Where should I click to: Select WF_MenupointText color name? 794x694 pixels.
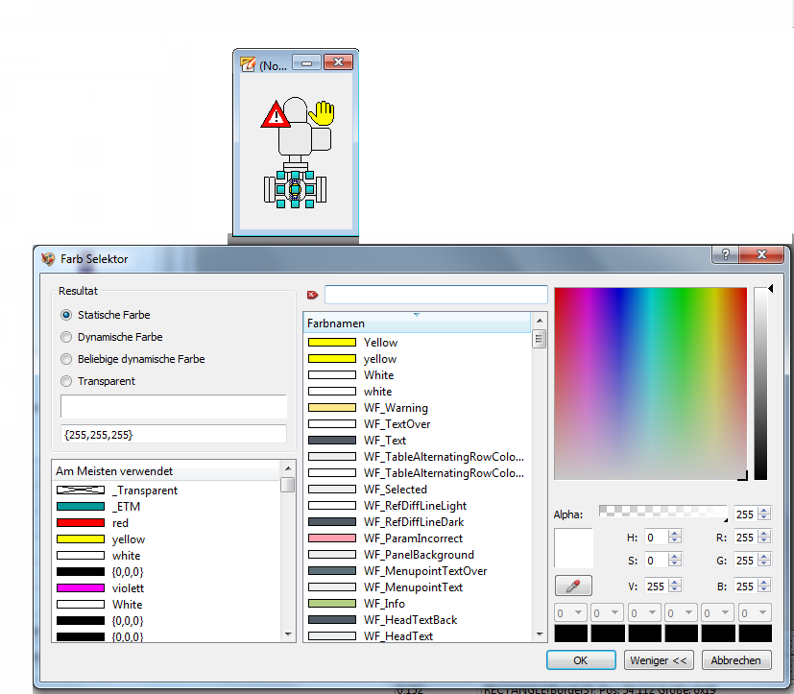pyautogui.click(x=417, y=587)
